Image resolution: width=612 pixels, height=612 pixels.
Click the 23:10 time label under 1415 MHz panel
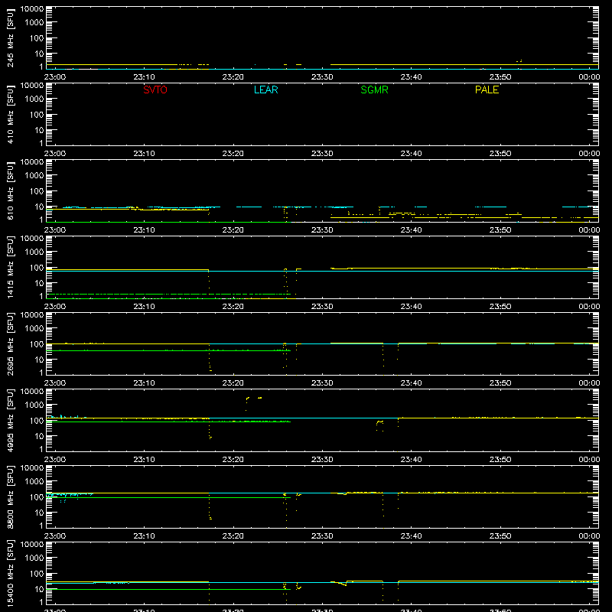[x=144, y=307]
